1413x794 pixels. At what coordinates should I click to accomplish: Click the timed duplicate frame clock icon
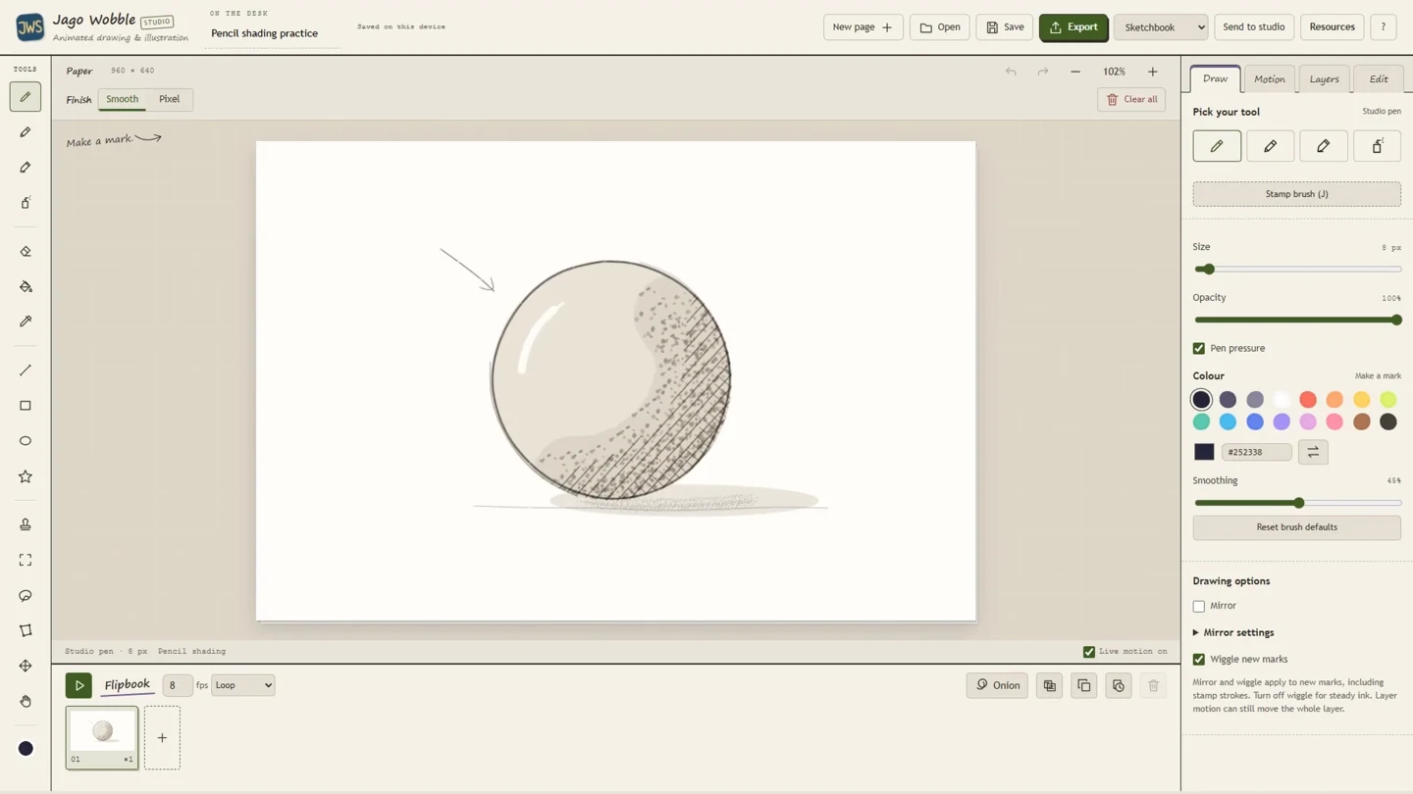click(x=1119, y=685)
